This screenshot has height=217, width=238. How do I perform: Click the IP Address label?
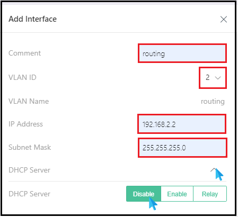point(25,124)
